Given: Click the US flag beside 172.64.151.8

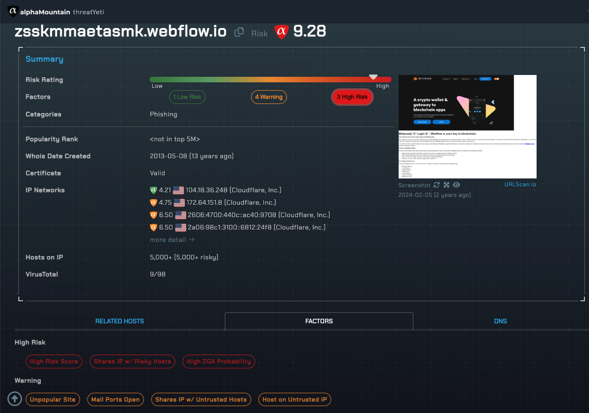Looking at the screenshot, I should (x=179, y=203).
